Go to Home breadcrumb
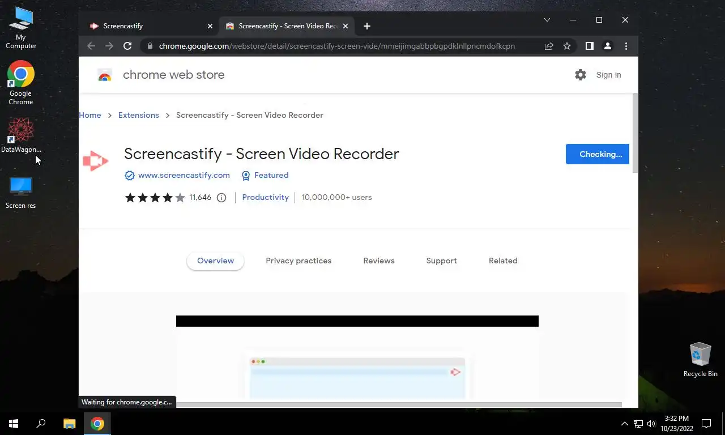 [x=90, y=115]
